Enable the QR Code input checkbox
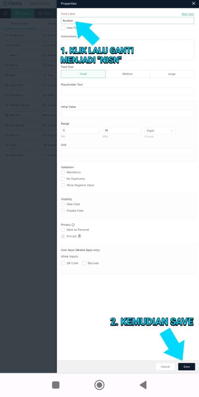 pos(63,263)
